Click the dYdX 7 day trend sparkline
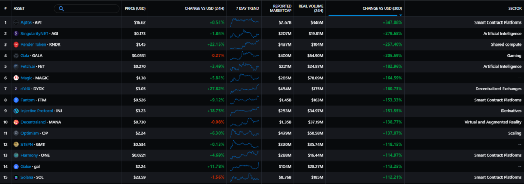Viewport: 524px width, 184px height. pos(245,89)
